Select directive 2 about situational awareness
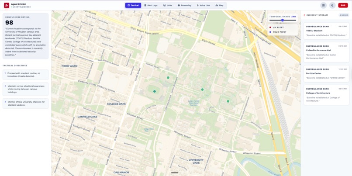This screenshot has width=352, height=176. (26, 89)
